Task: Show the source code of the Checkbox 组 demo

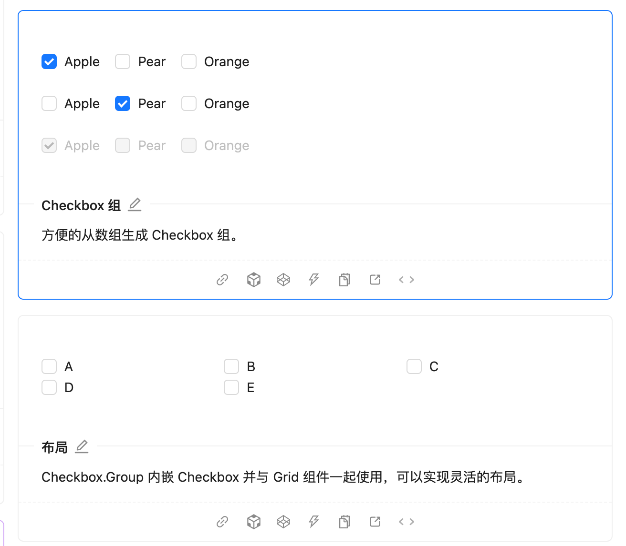Action: tap(406, 280)
